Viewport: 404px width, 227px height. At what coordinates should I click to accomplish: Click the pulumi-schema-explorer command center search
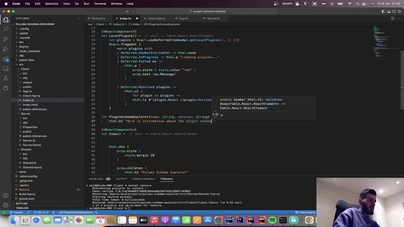click(x=208, y=11)
